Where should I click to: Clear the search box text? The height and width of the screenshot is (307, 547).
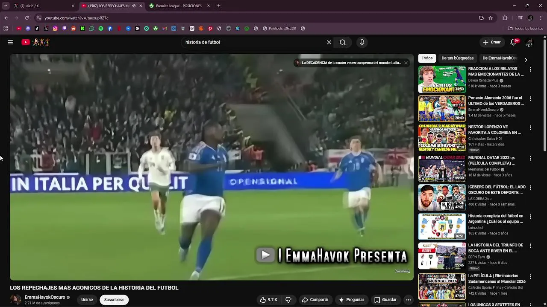pyautogui.click(x=329, y=42)
